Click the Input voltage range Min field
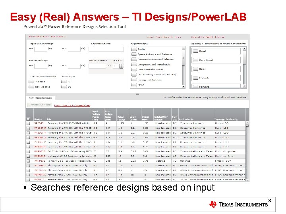This screenshot has height=214, width=286. [41, 49]
